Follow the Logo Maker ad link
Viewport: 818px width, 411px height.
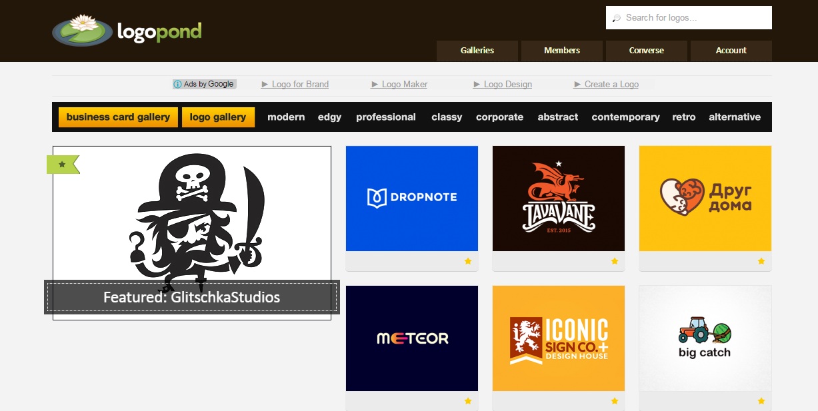coord(399,85)
